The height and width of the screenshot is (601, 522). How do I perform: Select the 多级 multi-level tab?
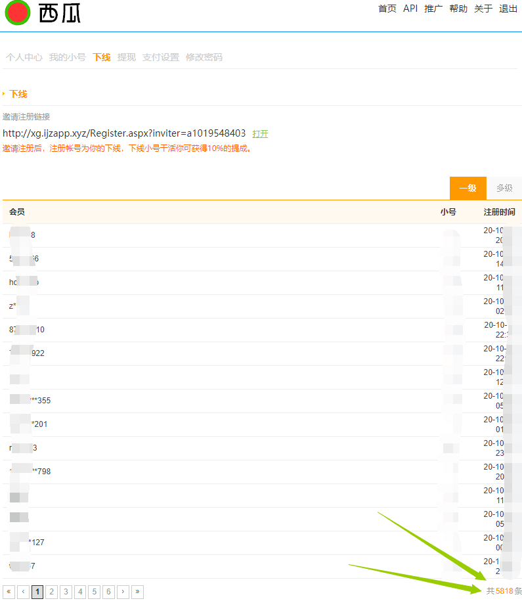point(504,189)
